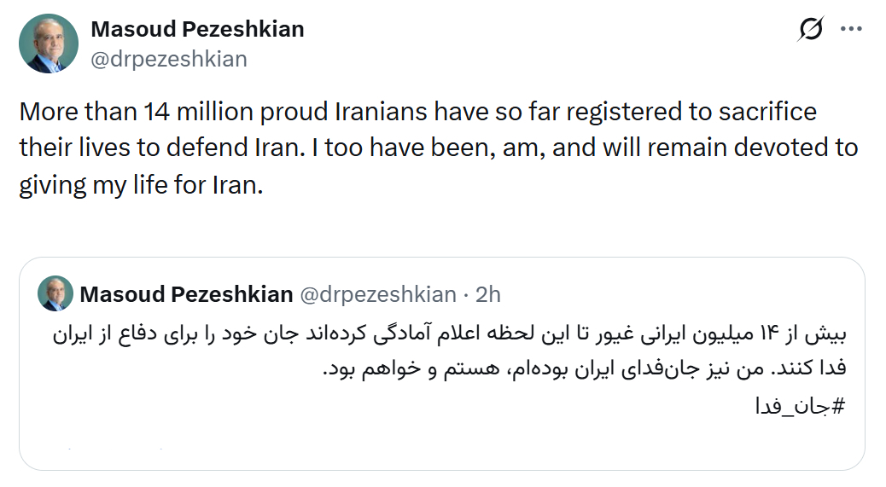Open the quoted post's 2h timestamp
The width and height of the screenshot is (886, 487).
coord(487,295)
